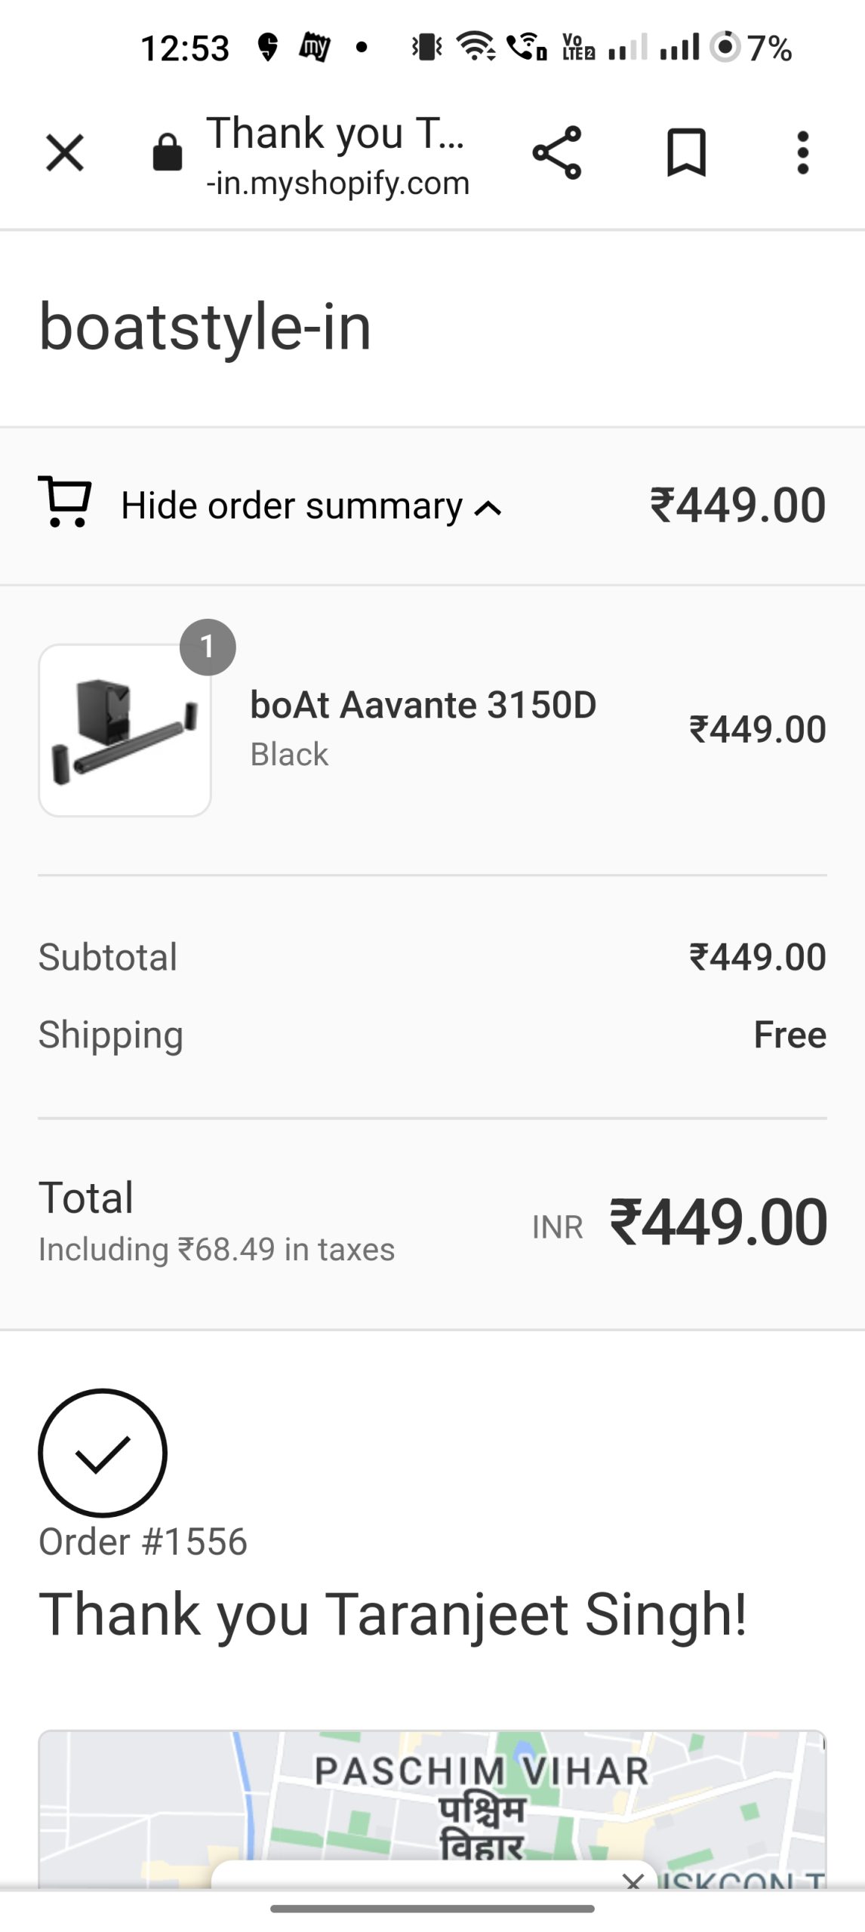The width and height of the screenshot is (865, 1932).
Task: Tap the order confirmed checkmark circle
Action: (103, 1452)
